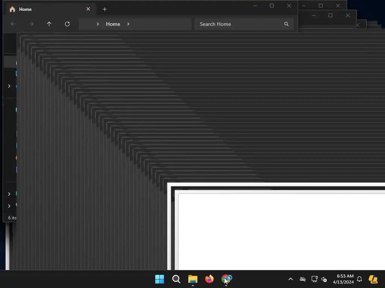Maximize the front Home window
The height and width of the screenshot is (288, 385).
272,6
